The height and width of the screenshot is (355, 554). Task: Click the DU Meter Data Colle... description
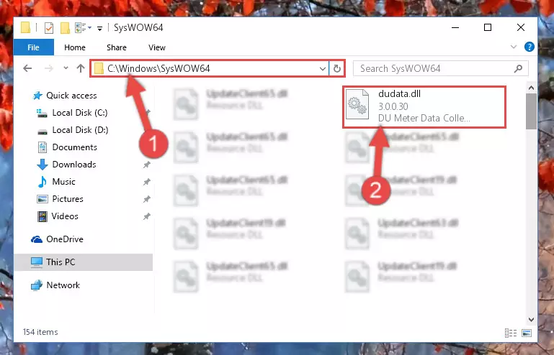424,118
